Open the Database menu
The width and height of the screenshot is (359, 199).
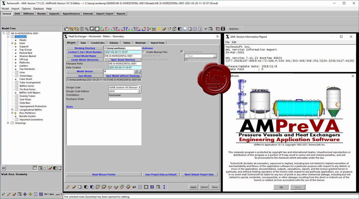point(38,9)
